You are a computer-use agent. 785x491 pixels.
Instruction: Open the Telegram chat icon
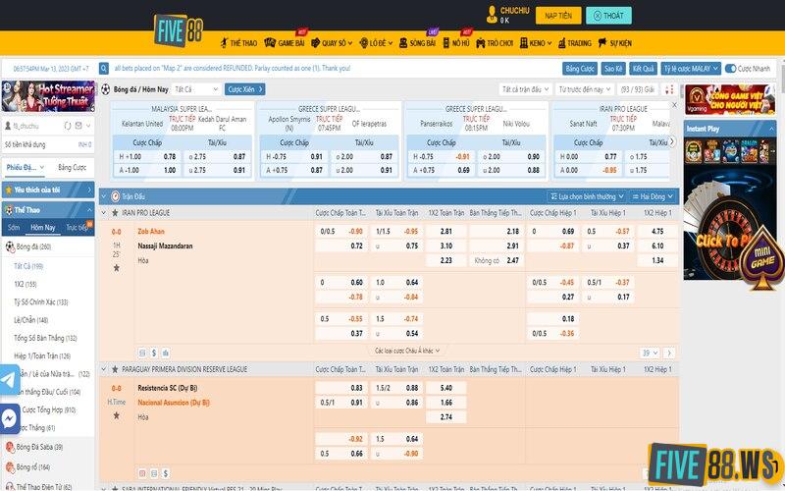click(10, 380)
